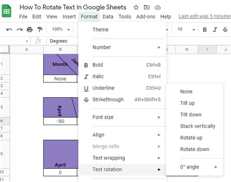Image resolution: width=231 pixels, height=182 pixels.
Task: Open the Google Sheets home icon
Action: coord(6,11)
